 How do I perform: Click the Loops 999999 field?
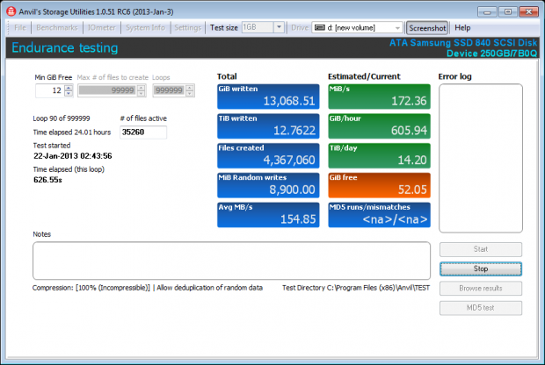[x=170, y=90]
